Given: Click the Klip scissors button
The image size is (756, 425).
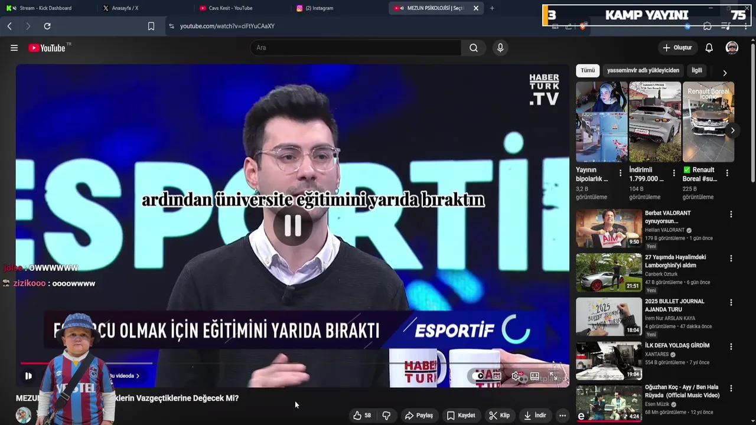Looking at the screenshot, I should tap(499, 416).
